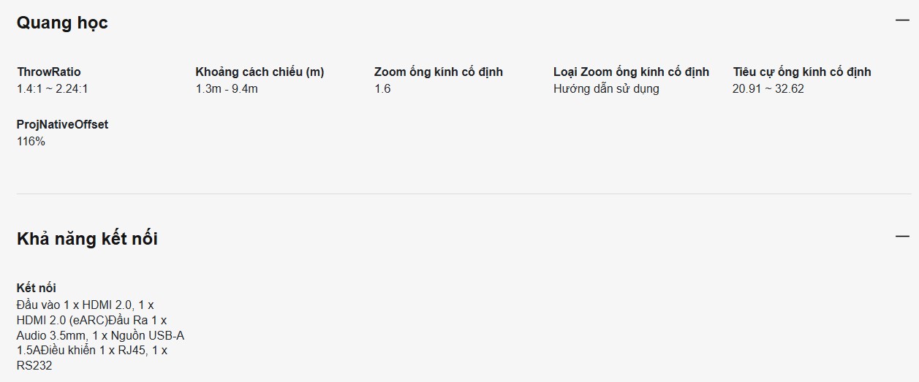Click the Kết nối label
This screenshot has width=919, height=382.
click(x=37, y=288)
